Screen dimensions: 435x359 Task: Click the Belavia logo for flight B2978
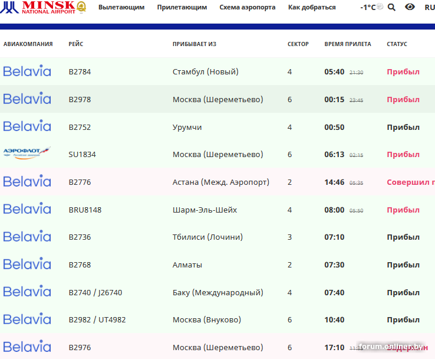point(27,99)
